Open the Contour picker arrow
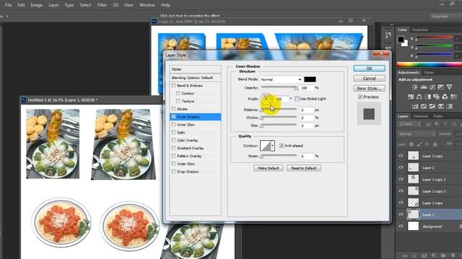Viewport: 462px width, 259px height. [x=273, y=145]
